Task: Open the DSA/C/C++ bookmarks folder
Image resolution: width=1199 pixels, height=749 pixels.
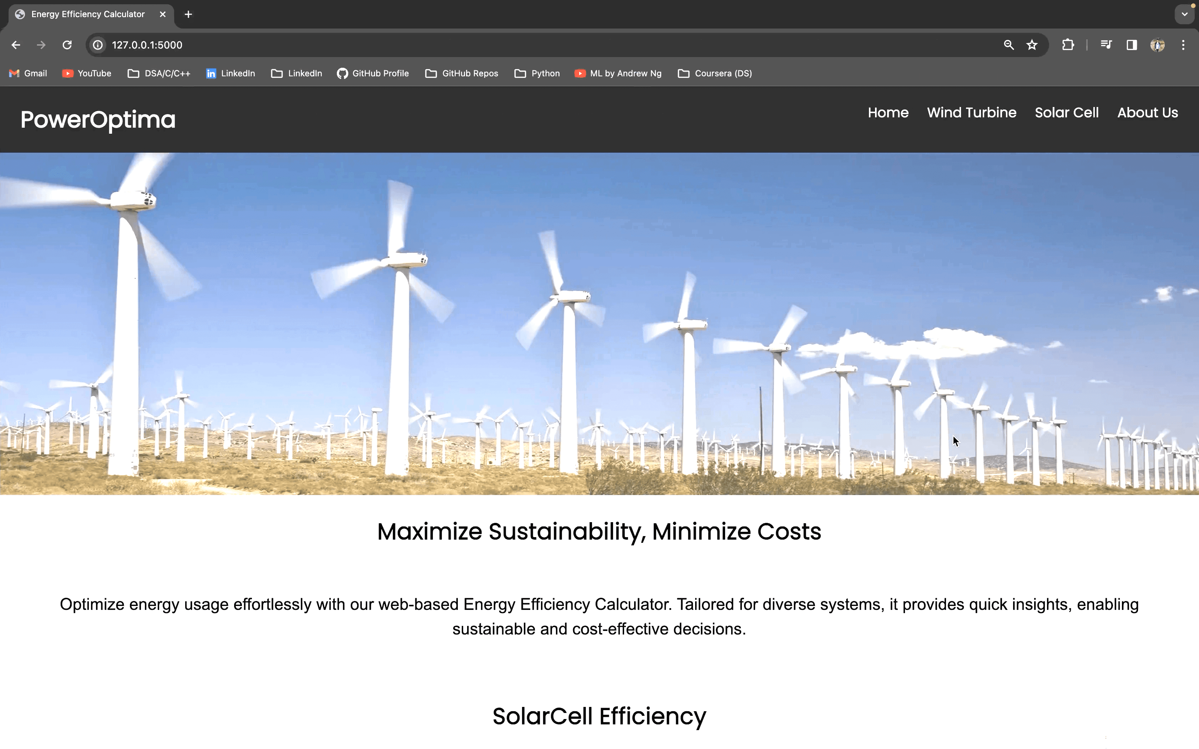Action: 159,73
